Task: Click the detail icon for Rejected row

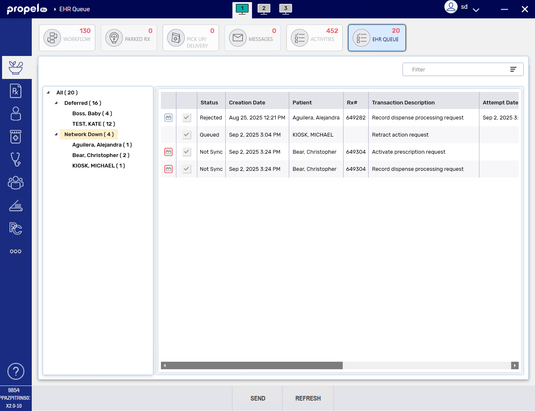Action: coord(168,118)
